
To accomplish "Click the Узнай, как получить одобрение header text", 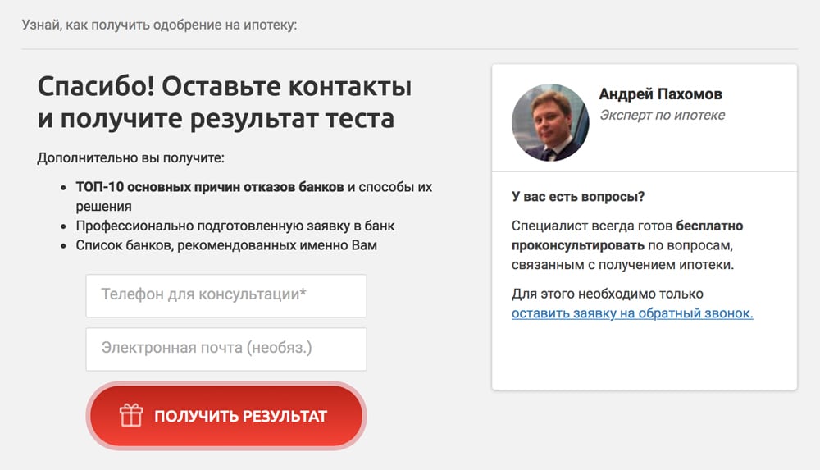I will [x=159, y=25].
